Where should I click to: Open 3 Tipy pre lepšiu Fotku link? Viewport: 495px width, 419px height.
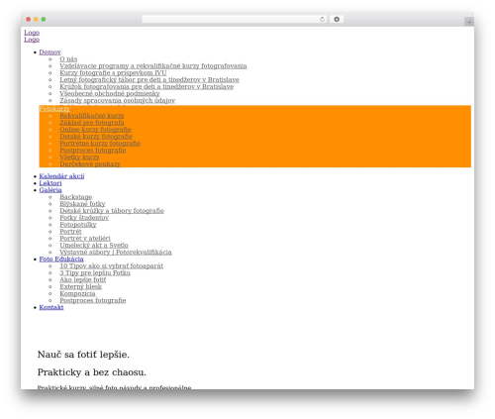point(95,273)
